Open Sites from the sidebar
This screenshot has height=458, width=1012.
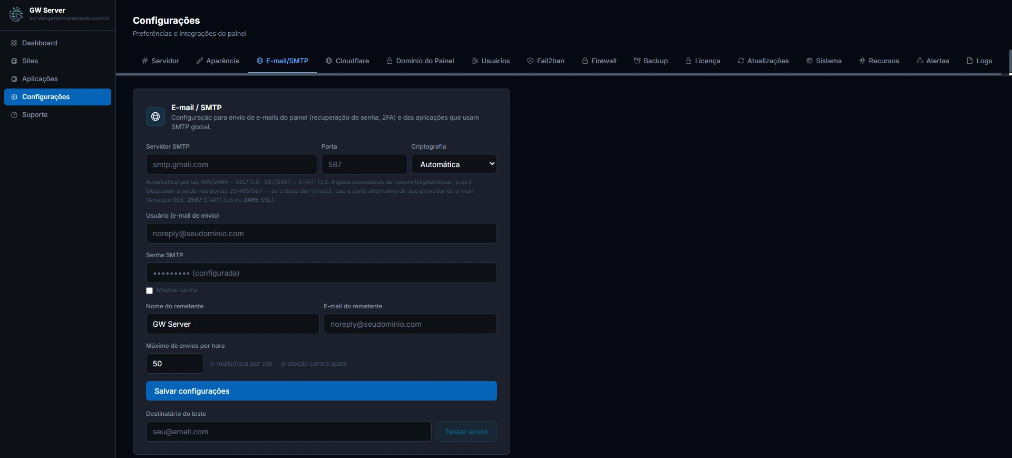click(x=57, y=61)
